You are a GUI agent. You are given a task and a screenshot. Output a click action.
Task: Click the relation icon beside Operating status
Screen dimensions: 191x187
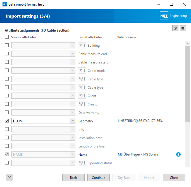point(82,163)
